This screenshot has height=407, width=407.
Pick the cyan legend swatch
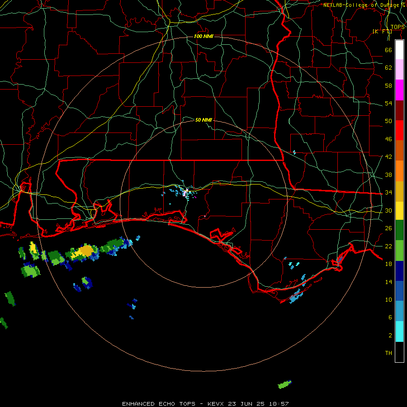[x=399, y=331]
